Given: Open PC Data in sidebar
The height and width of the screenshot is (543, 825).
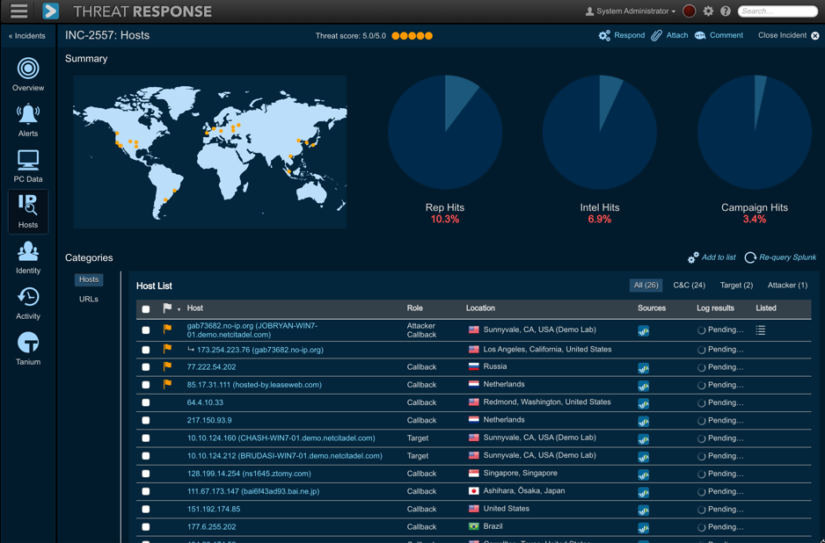Looking at the screenshot, I should [28, 162].
